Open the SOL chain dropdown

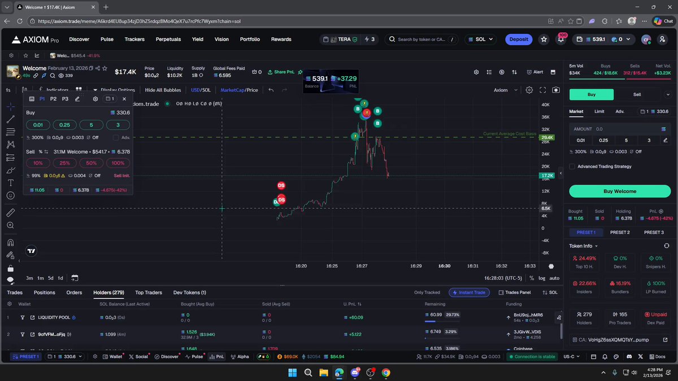(480, 40)
